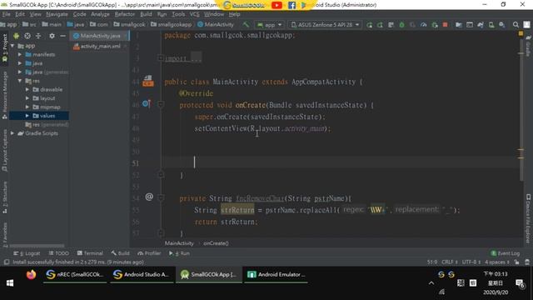
Task: Click the UTF-8 encoding in status bar
Action: tap(471, 262)
